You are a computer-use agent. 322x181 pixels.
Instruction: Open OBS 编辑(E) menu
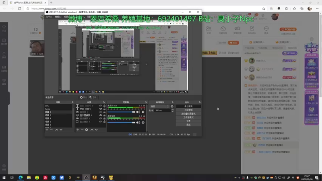tap(58, 16)
